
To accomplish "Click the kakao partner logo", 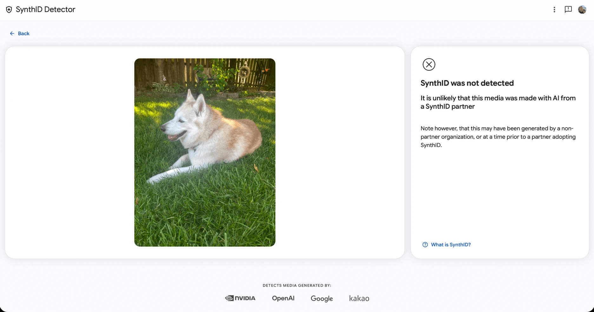I will click(x=359, y=298).
